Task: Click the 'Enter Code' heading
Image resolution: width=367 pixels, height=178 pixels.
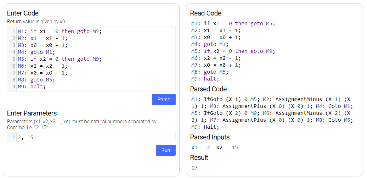Action: coord(23,13)
